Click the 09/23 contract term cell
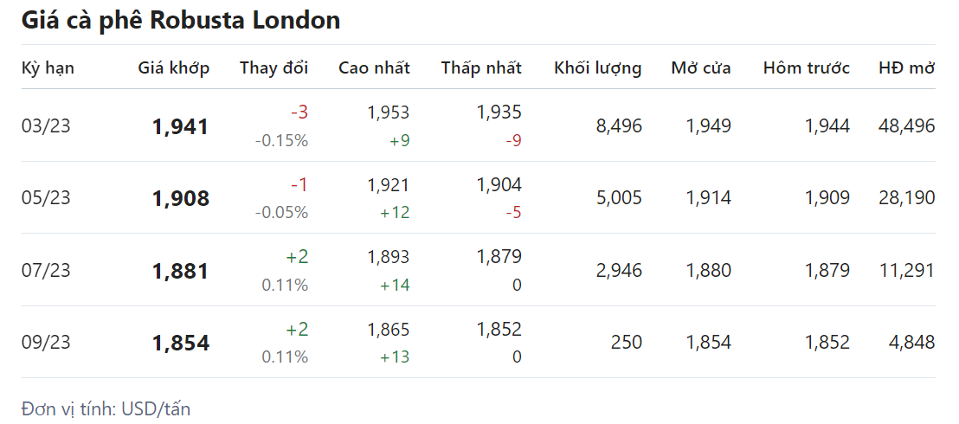The height and width of the screenshot is (424, 959). 46,342
